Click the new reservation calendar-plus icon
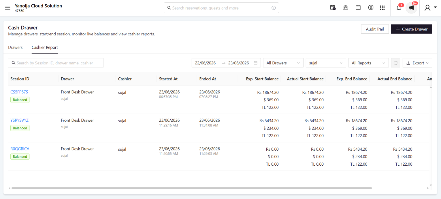 [333, 8]
